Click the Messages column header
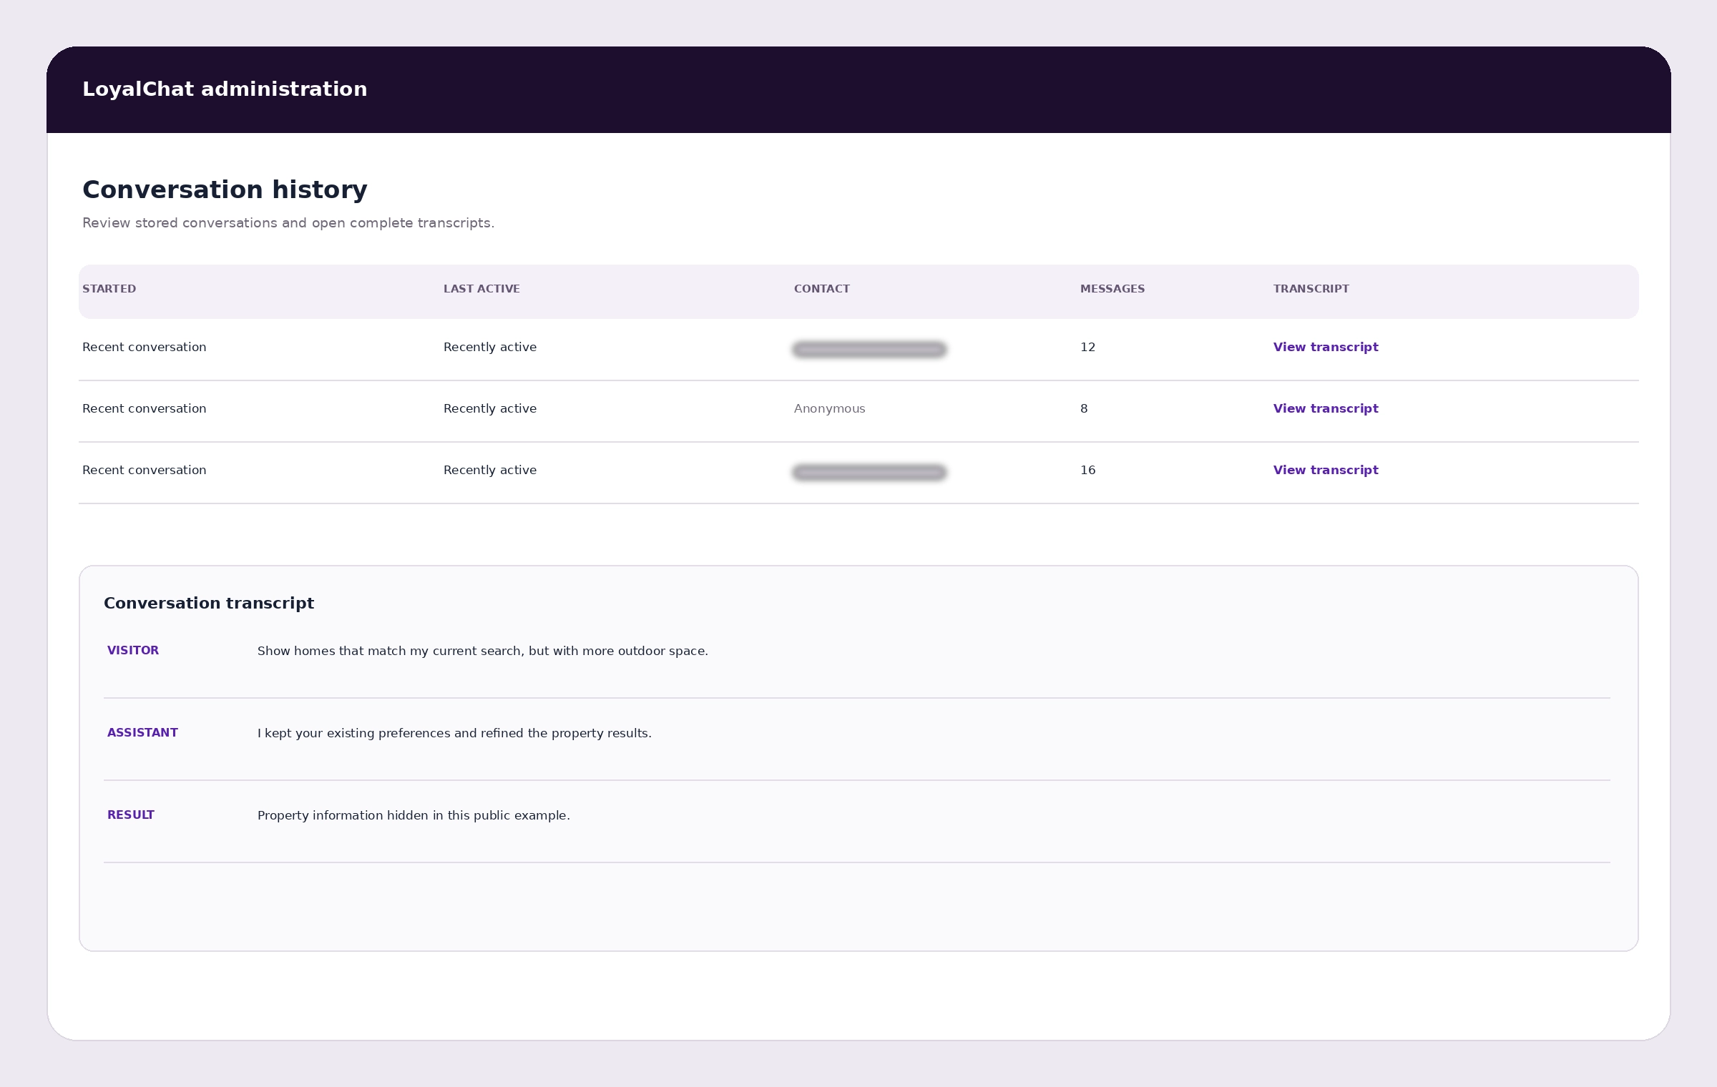1717x1087 pixels. point(1112,289)
